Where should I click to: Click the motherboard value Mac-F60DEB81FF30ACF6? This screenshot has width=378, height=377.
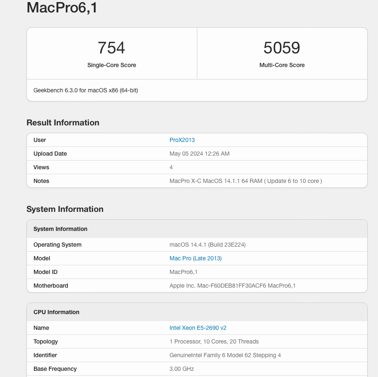(x=232, y=286)
